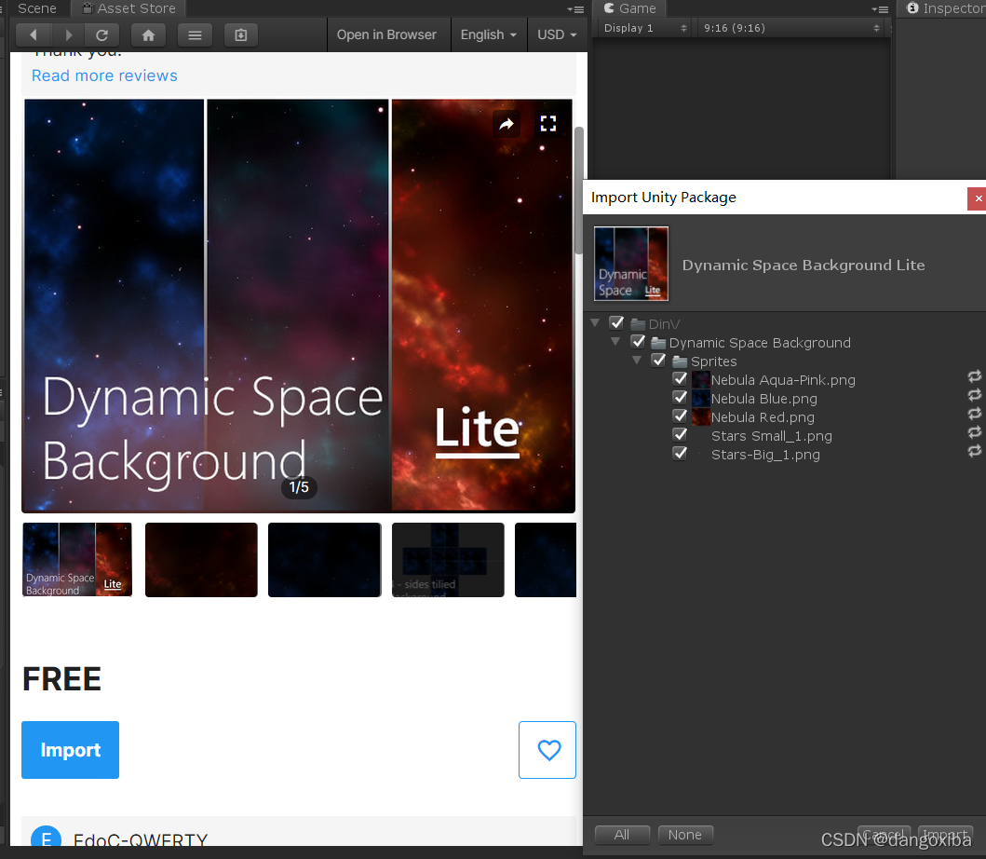Open the 9:16 aspect ratio dropdown
Screen dimensions: 986x859
(790, 28)
